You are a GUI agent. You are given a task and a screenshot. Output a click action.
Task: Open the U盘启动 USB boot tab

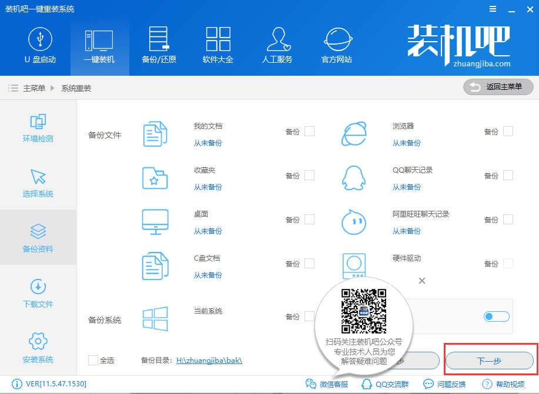tap(40, 46)
